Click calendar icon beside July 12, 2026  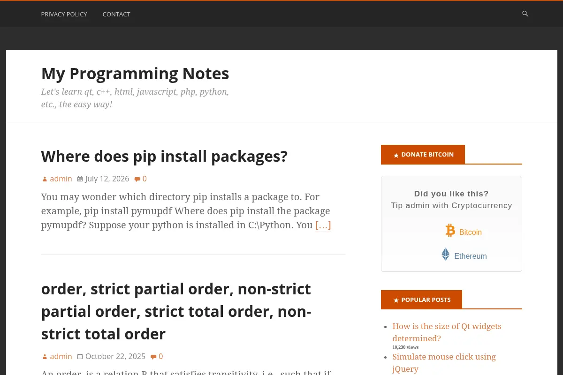click(x=80, y=179)
